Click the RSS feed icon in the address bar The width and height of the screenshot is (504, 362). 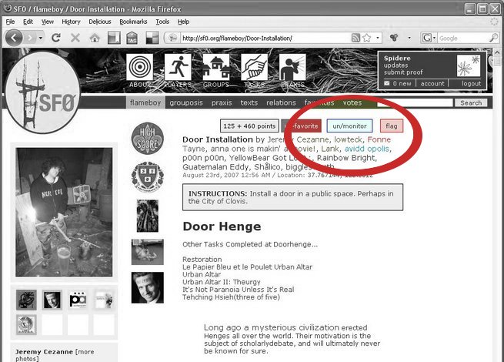[355, 38]
